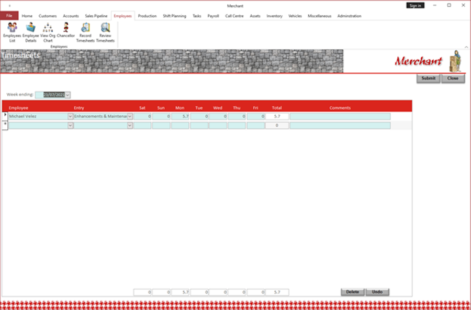Open the Inventory tab
This screenshot has width=471, height=310.
[275, 16]
